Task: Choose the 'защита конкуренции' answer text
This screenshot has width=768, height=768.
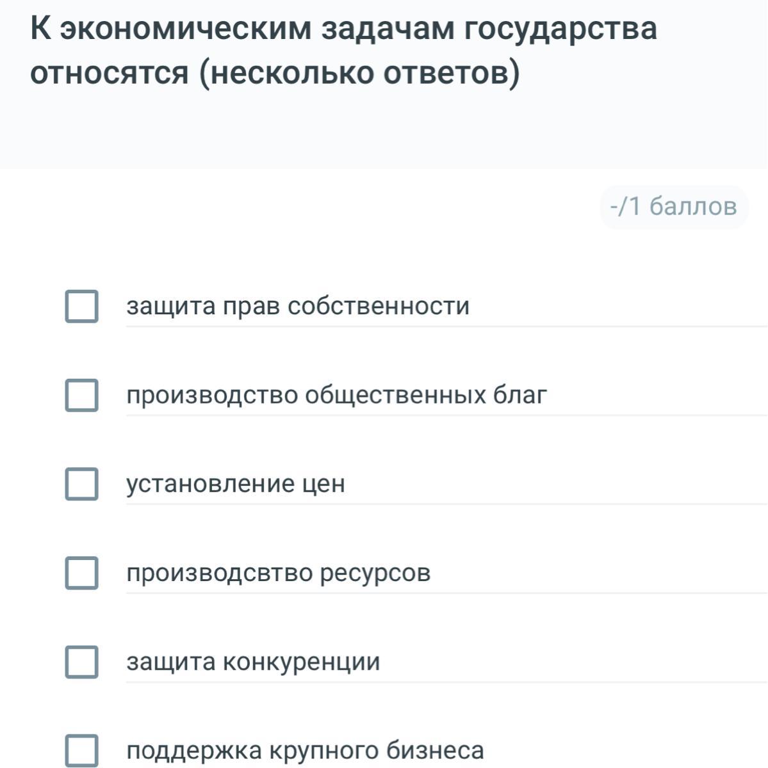Action: tap(253, 661)
